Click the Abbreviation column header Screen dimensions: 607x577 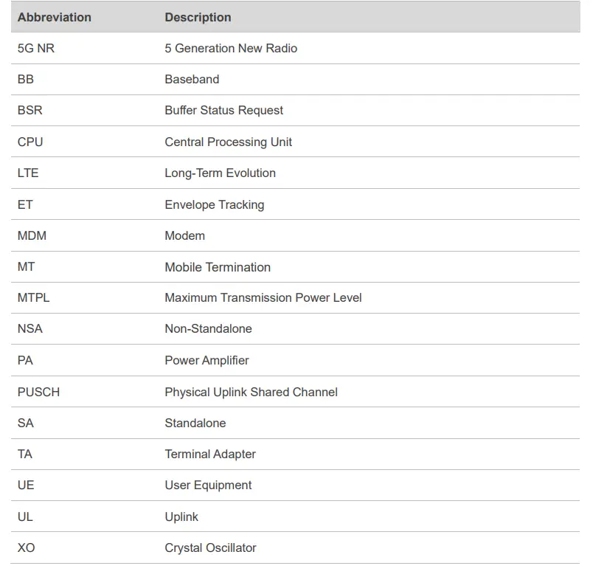pos(55,17)
